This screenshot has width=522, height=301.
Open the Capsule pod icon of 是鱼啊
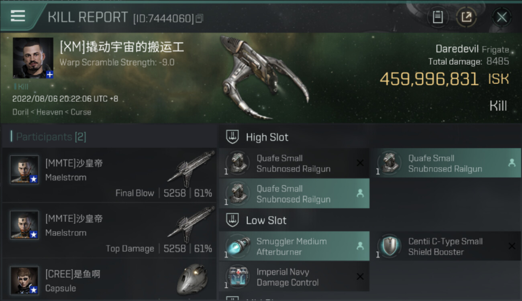[192, 279]
